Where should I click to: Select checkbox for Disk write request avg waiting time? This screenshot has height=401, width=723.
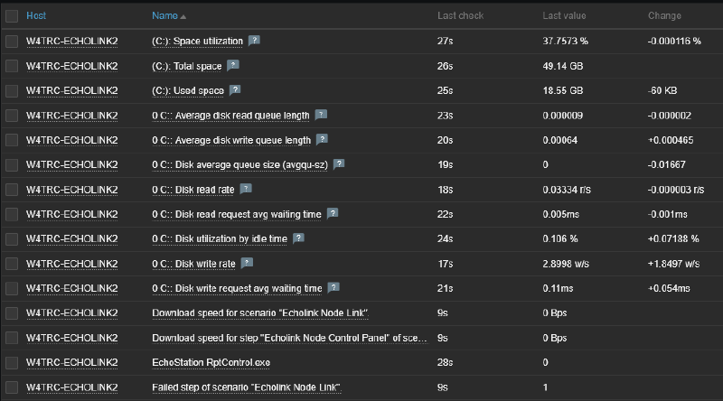[x=12, y=288]
